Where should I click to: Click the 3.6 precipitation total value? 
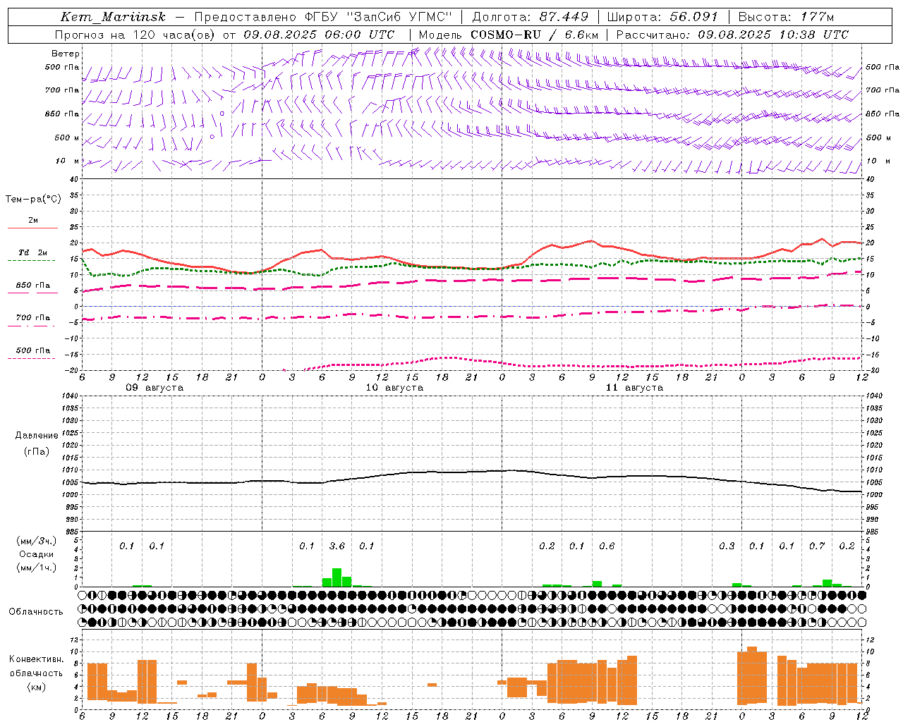[x=337, y=546]
